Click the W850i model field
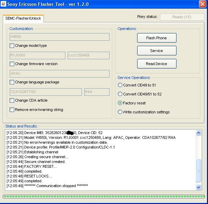 point(59,37)
